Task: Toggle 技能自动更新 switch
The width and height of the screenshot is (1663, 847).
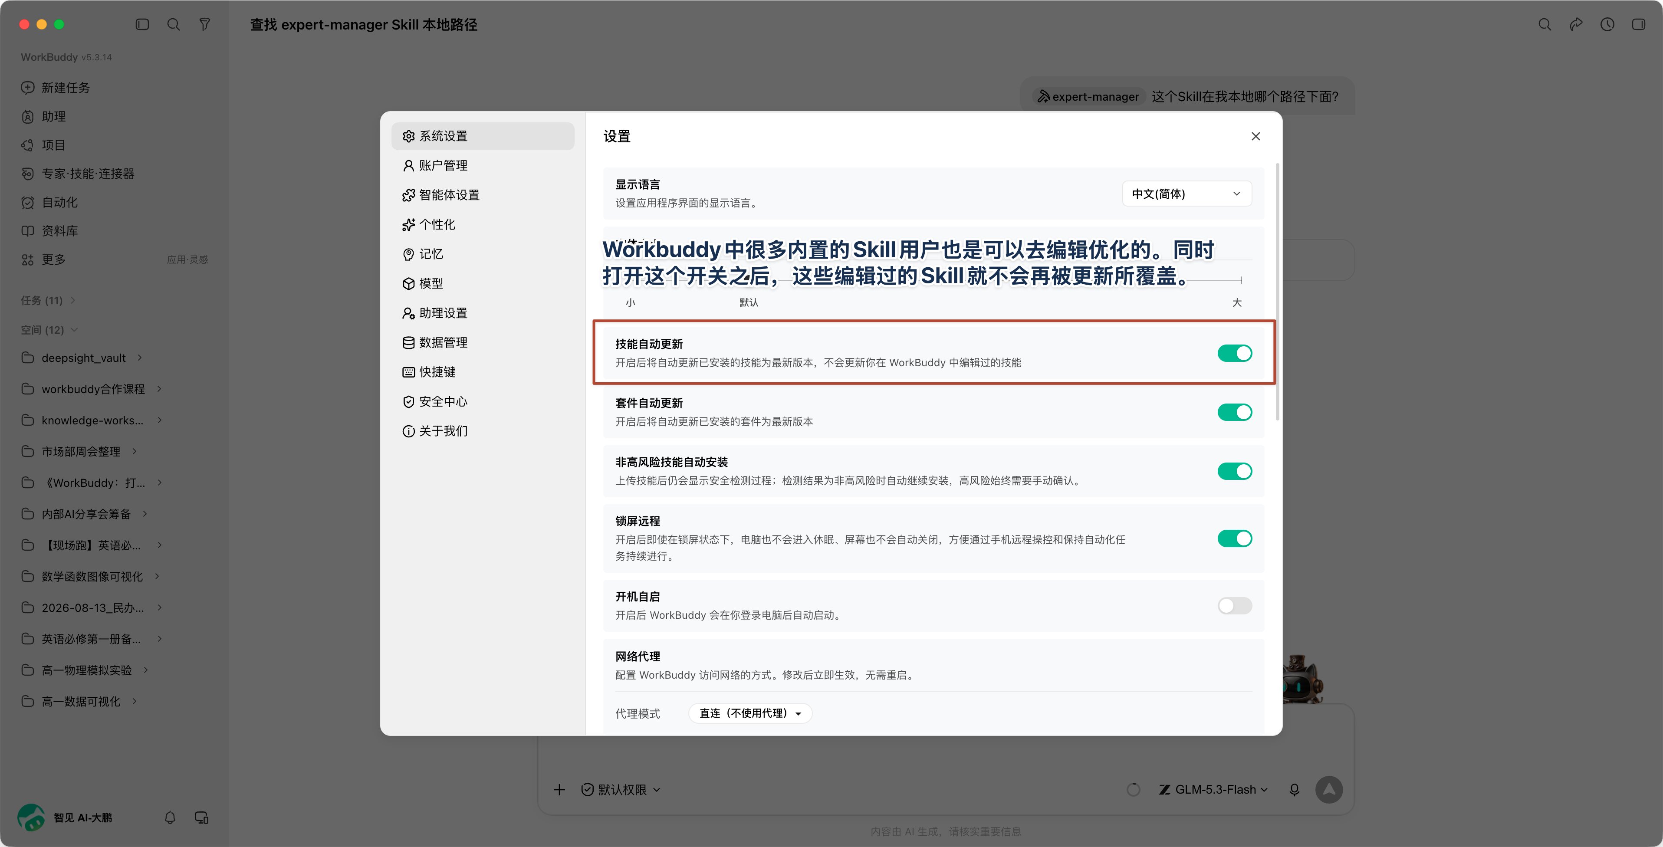Action: [x=1234, y=353]
